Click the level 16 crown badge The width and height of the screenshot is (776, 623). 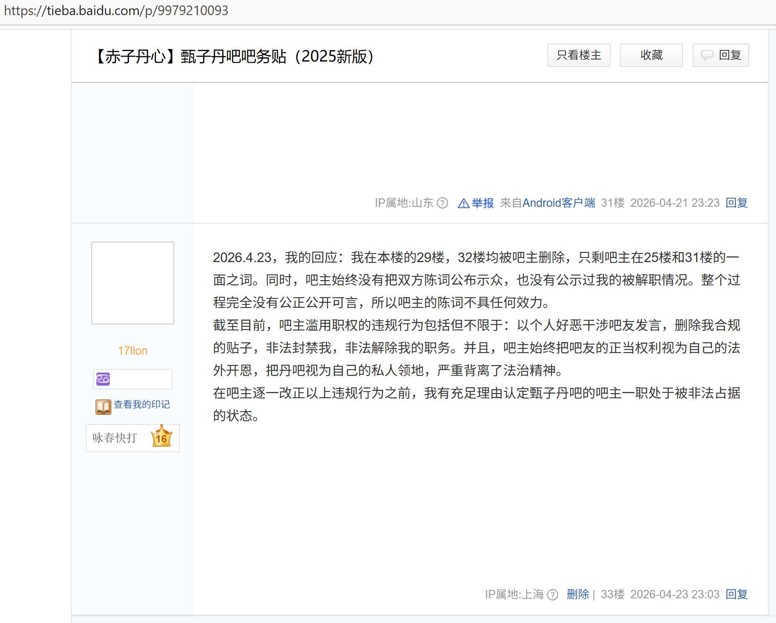coord(161,436)
